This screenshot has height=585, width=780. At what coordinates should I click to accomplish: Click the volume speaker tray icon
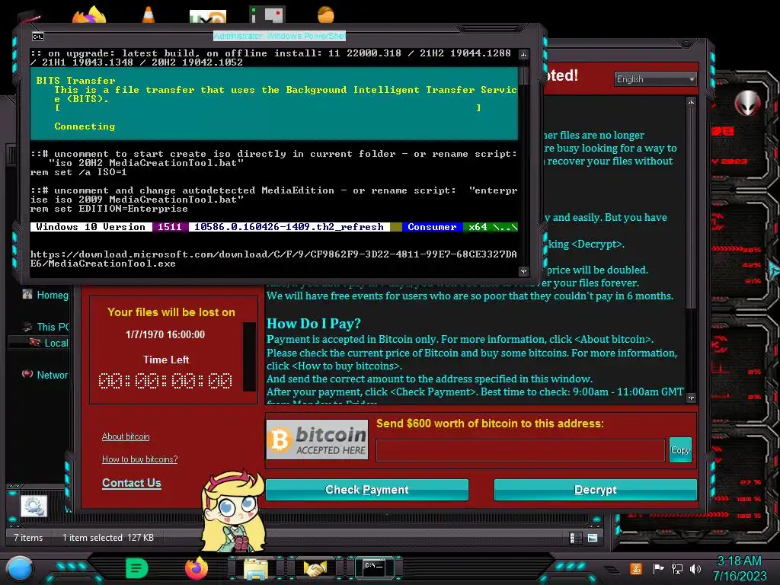(695, 568)
